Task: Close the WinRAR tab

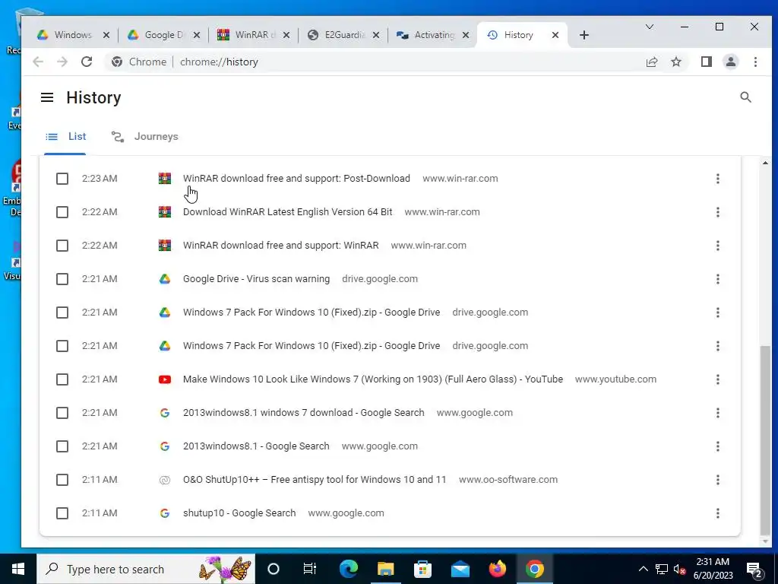Action: click(x=286, y=35)
